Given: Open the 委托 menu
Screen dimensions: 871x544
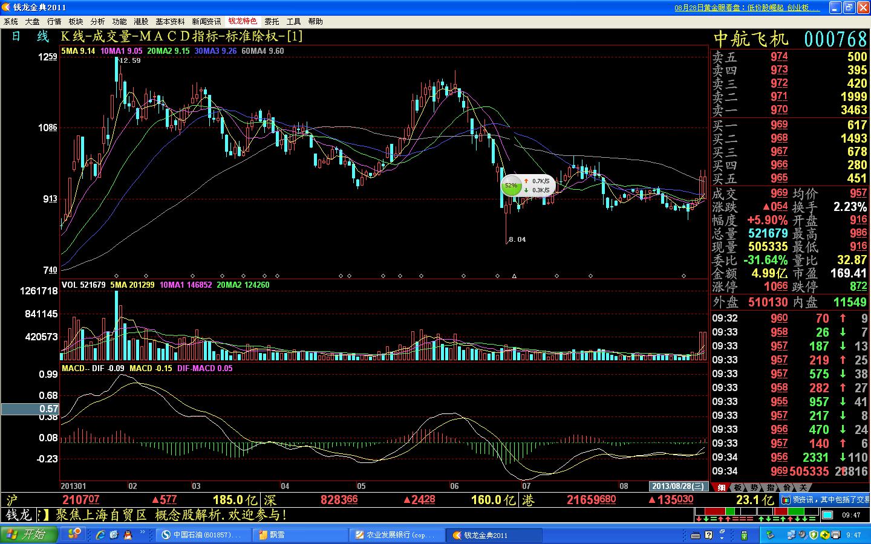Looking at the screenshot, I should click(272, 21).
